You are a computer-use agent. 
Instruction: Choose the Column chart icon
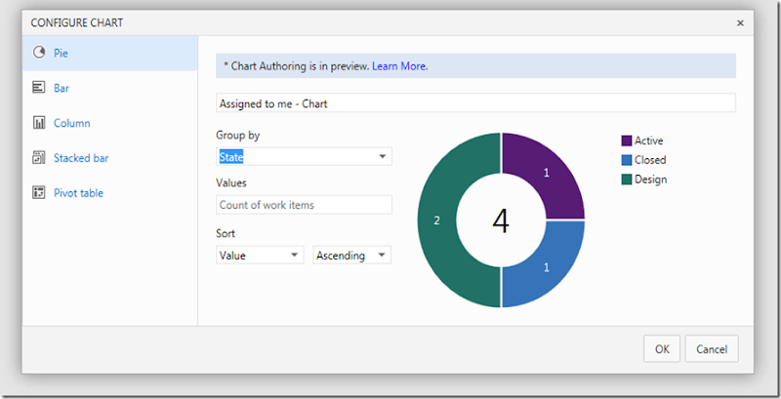point(39,123)
